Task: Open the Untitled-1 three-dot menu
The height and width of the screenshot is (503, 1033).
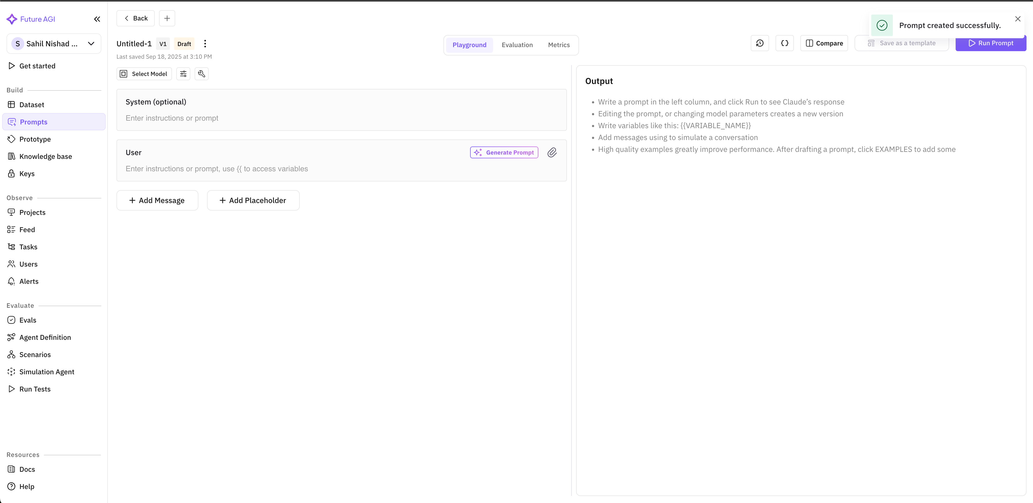Action: click(x=205, y=44)
